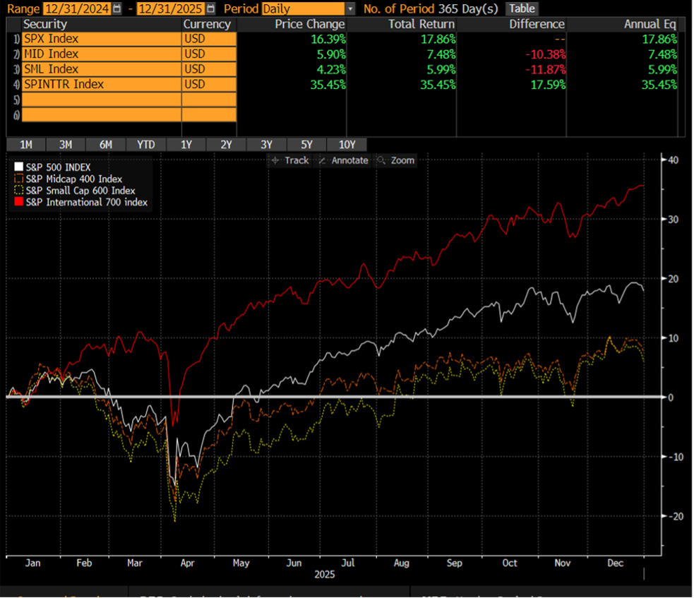Image resolution: width=694 pixels, height=598 pixels.
Task: Click the SML Index security field
Action: click(x=102, y=69)
